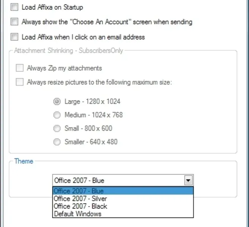This screenshot has height=227, width=249.
Task: Toggle the Always Zip my attachments checkbox
Action: pyautogui.click(x=19, y=68)
